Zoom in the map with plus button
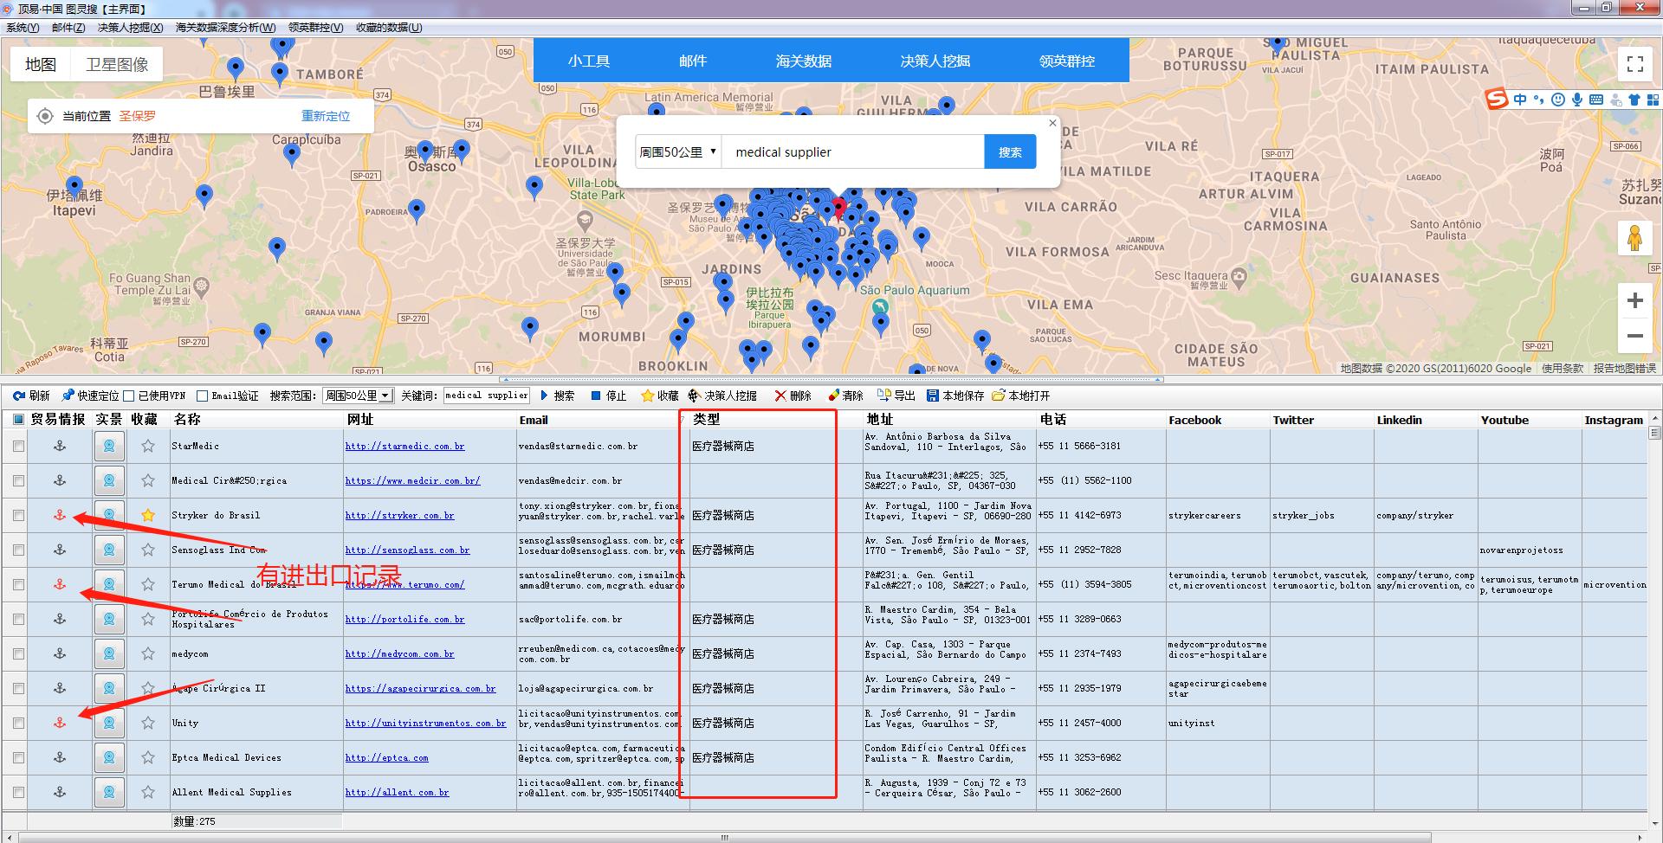The width and height of the screenshot is (1663, 843). [1634, 300]
